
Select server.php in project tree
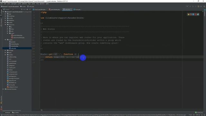[x=11, y=85]
